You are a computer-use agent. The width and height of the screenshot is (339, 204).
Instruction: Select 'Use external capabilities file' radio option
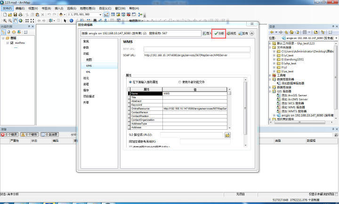pyautogui.click(x=180, y=82)
